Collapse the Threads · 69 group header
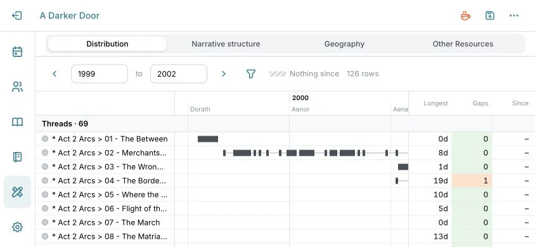 click(65, 123)
